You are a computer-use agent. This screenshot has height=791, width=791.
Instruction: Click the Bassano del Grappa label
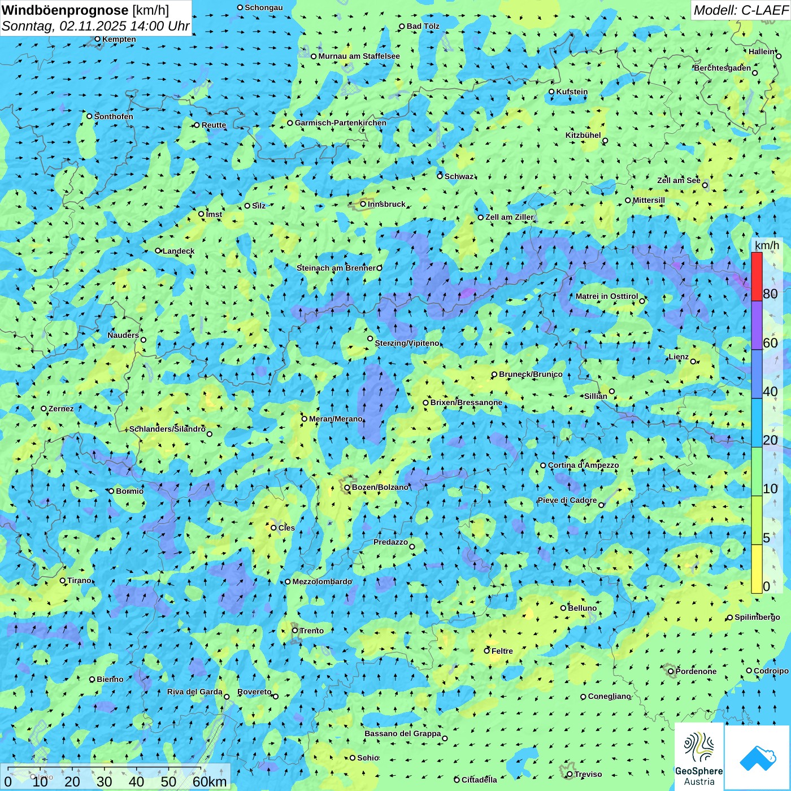(x=402, y=733)
